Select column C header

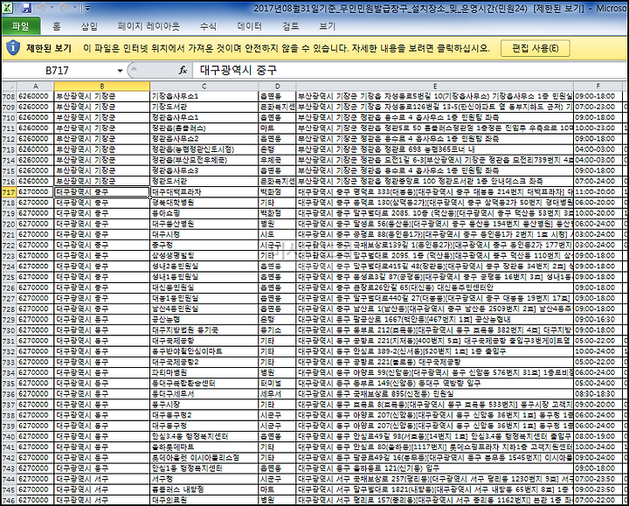(x=204, y=87)
